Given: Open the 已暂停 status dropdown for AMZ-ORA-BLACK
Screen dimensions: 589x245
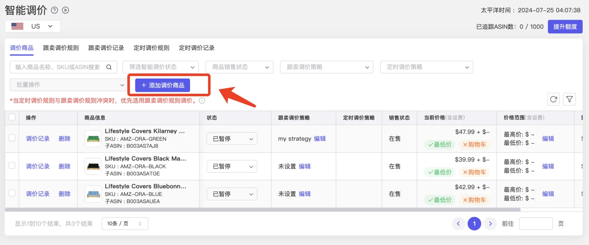Looking at the screenshot, I should pos(232,166).
